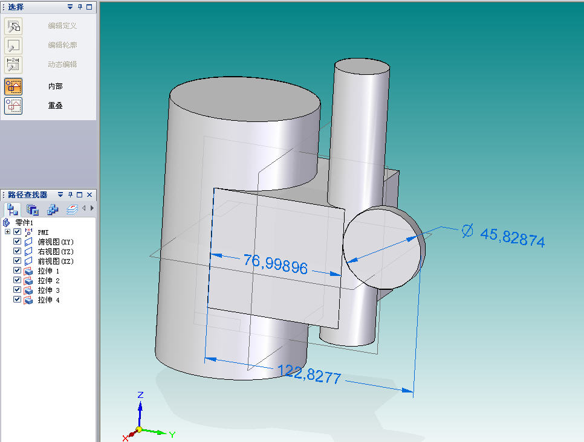Select the PMI tree item text
This screenshot has height=442, width=584.
click(x=43, y=232)
